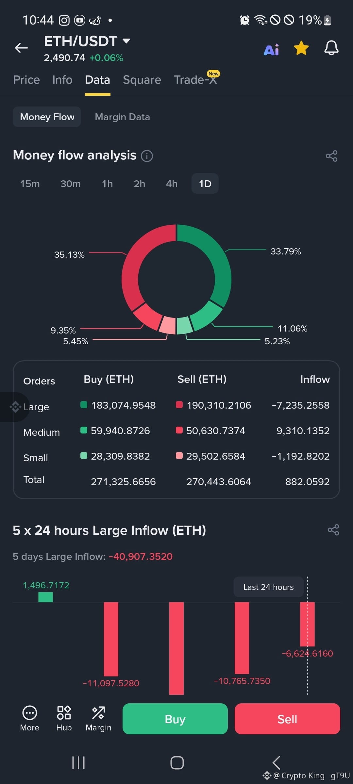Select the -10,765.7350 inflow bar

(242, 638)
